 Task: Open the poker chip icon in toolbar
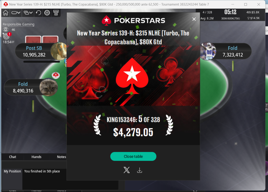click(47, 13)
